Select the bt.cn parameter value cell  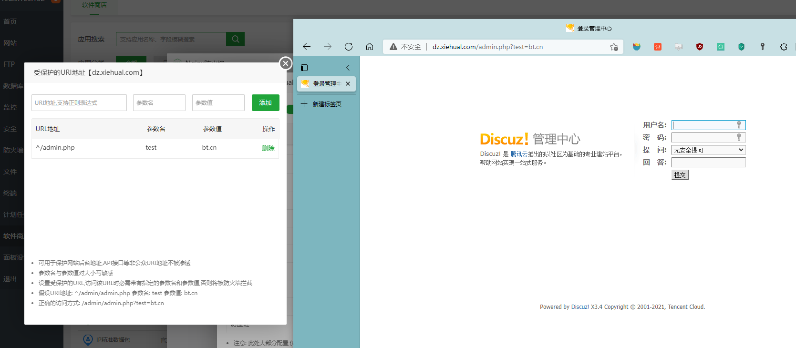click(209, 148)
